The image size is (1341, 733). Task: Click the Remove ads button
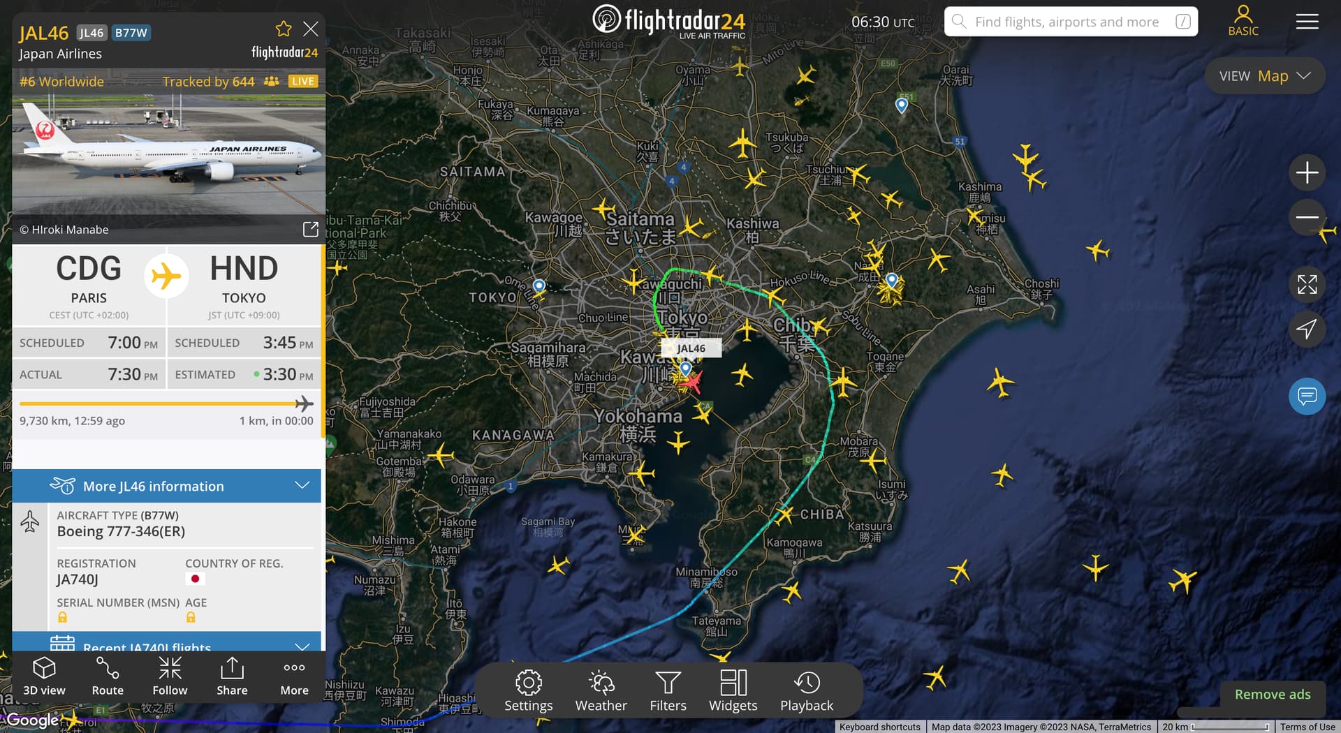[1273, 695]
